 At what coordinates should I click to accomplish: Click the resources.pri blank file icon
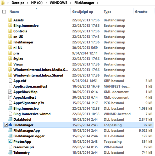10,147
